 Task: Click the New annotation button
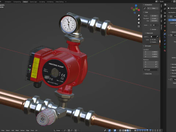153,8
